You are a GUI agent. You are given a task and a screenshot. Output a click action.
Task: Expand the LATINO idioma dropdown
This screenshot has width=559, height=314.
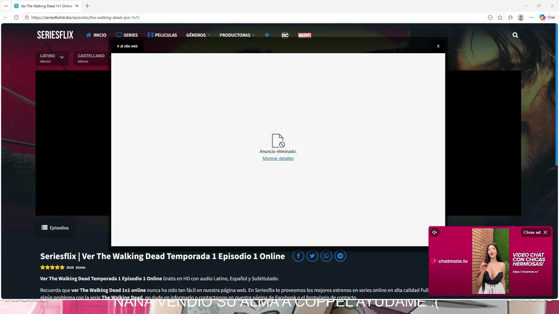click(x=52, y=58)
